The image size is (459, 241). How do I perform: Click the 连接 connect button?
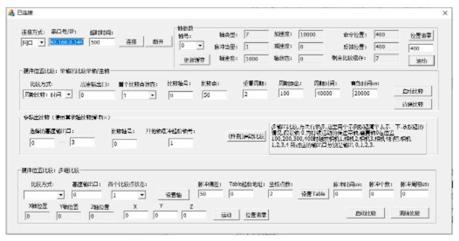(131, 42)
